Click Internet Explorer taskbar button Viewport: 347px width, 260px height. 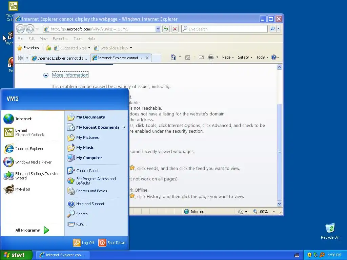pos(63,255)
